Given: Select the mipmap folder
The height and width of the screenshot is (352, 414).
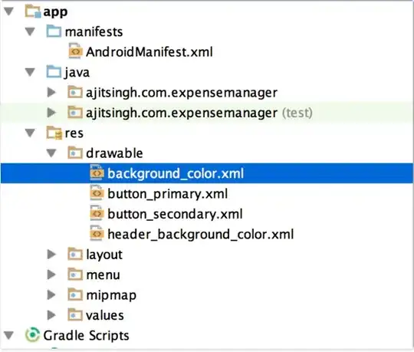Looking at the screenshot, I should [x=111, y=295].
